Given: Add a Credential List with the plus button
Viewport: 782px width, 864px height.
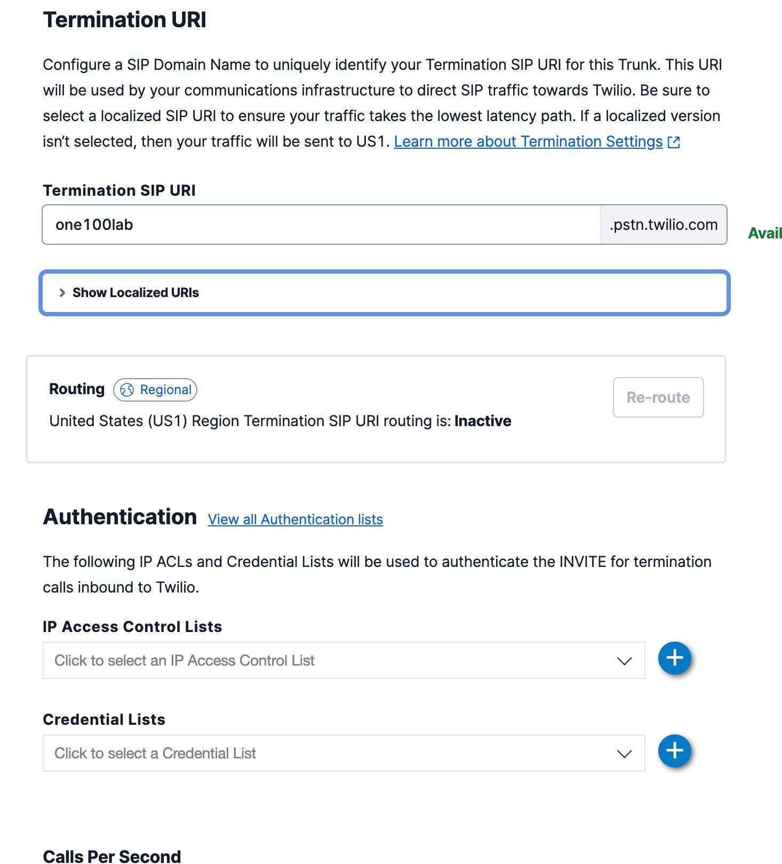Looking at the screenshot, I should tap(674, 751).
